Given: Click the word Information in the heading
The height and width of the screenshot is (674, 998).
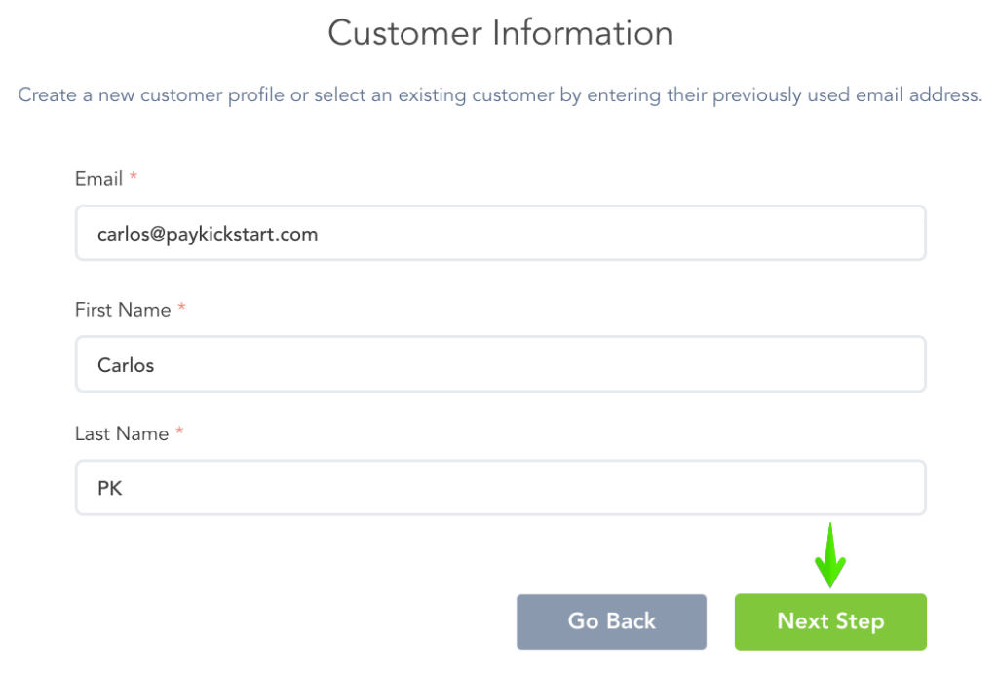Looking at the screenshot, I should click(583, 33).
